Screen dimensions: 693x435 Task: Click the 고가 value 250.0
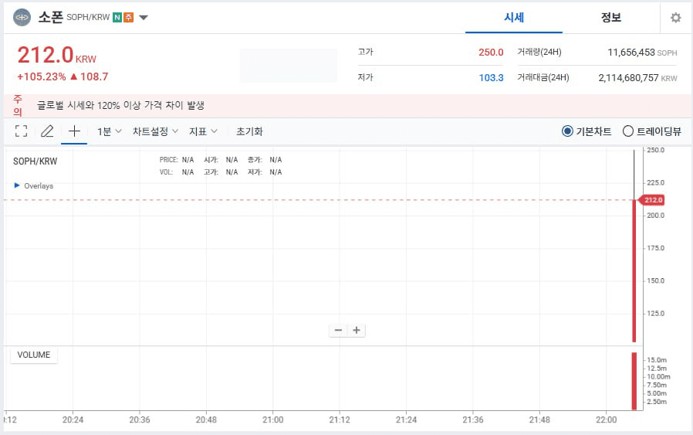click(491, 53)
